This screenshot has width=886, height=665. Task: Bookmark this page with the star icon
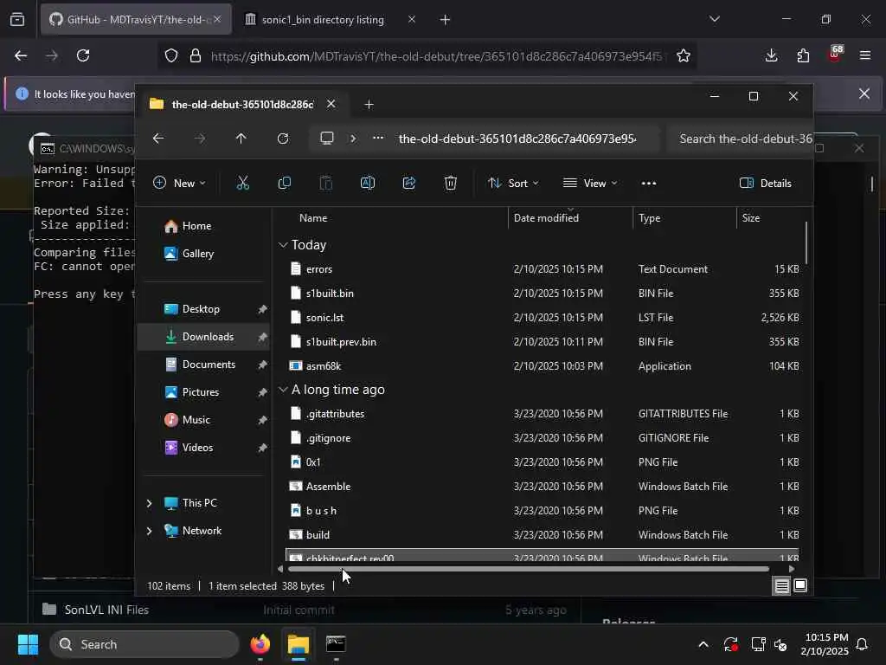(684, 55)
